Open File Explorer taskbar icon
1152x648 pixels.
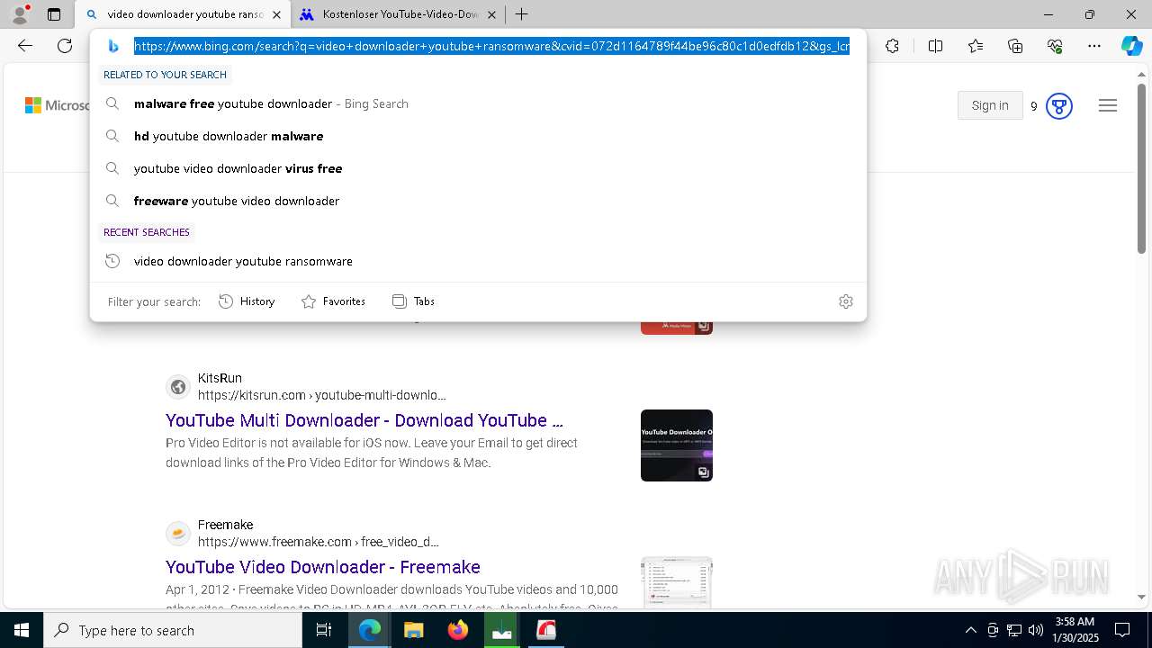413,630
